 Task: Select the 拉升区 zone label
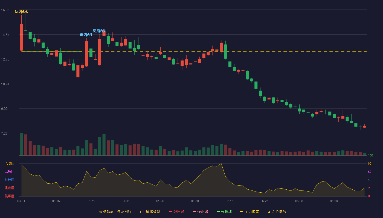[9, 180]
